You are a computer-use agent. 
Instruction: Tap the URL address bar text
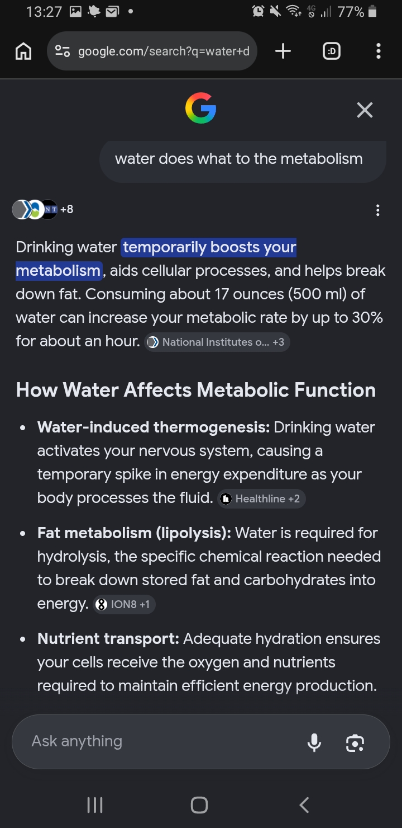point(164,51)
